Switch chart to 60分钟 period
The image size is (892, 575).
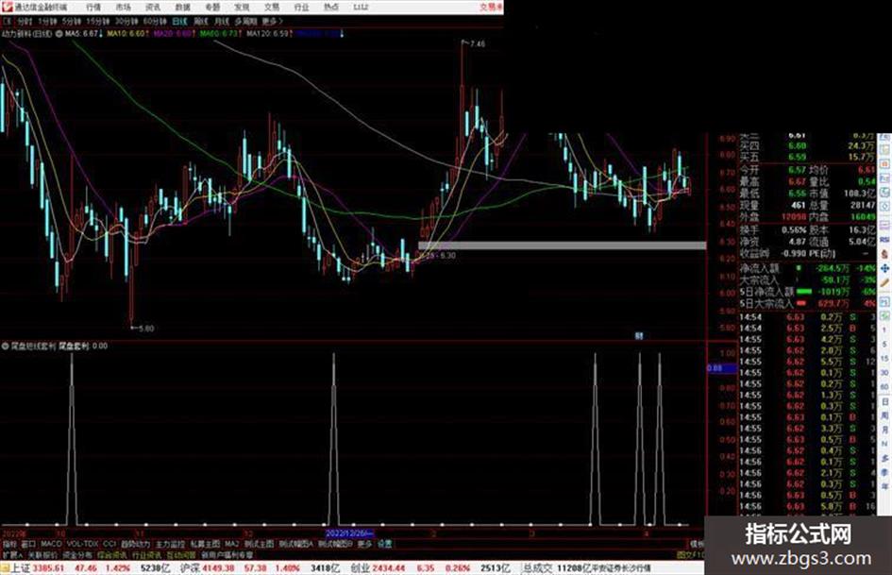[155, 21]
